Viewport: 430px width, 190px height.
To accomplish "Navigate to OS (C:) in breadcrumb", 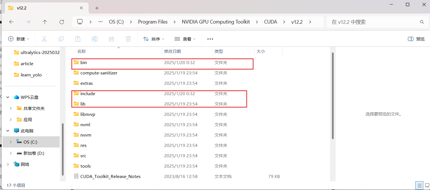I will [x=116, y=22].
